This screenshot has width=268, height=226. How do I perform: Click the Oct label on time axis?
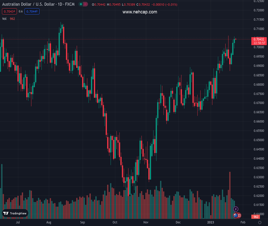click(x=115, y=223)
